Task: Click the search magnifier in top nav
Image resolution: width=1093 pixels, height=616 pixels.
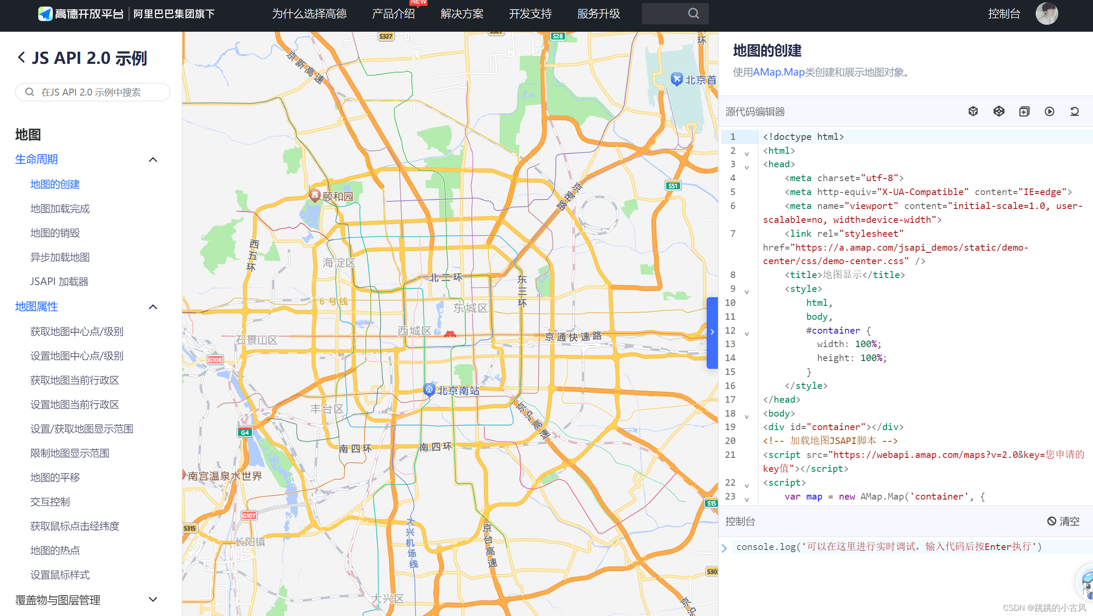Action: tap(693, 13)
